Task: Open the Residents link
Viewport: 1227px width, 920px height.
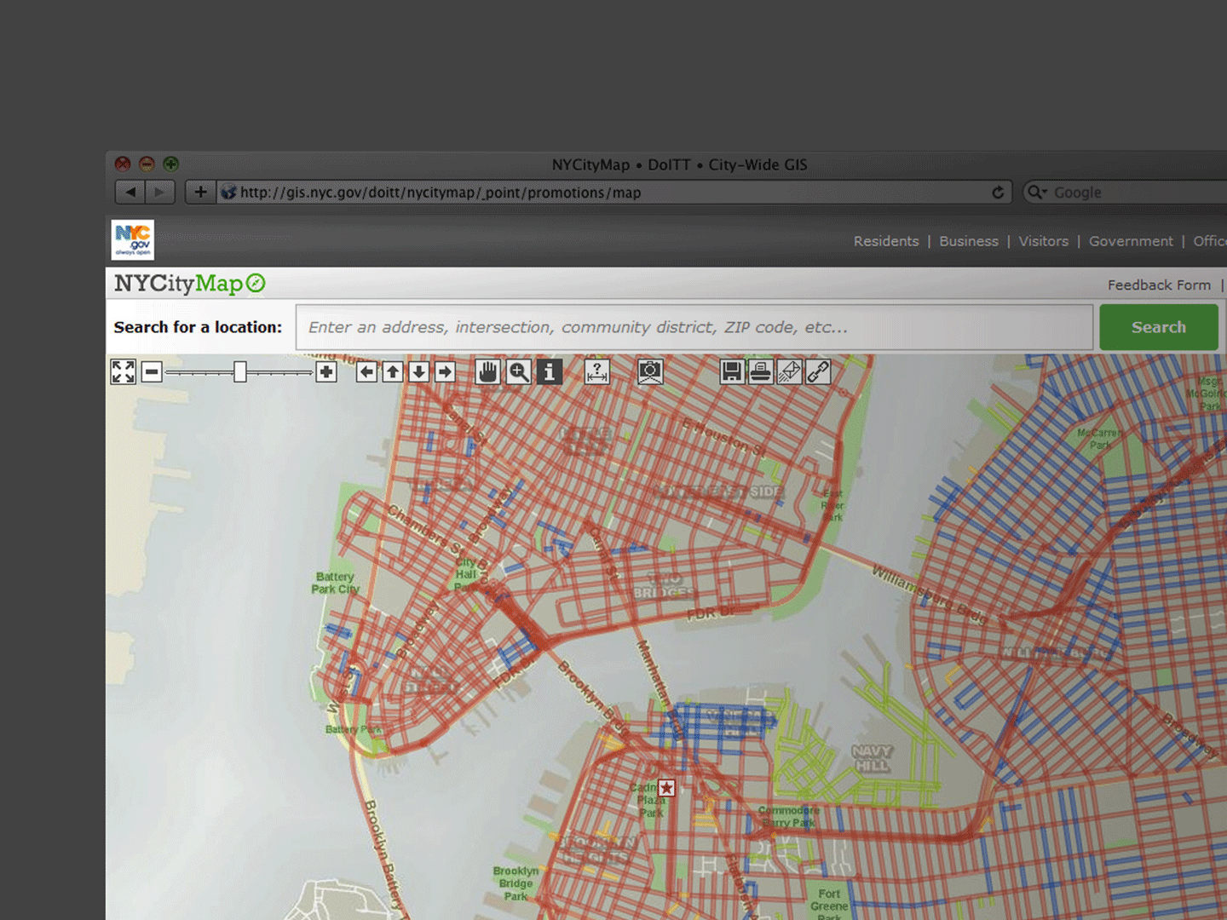Action: coord(886,241)
